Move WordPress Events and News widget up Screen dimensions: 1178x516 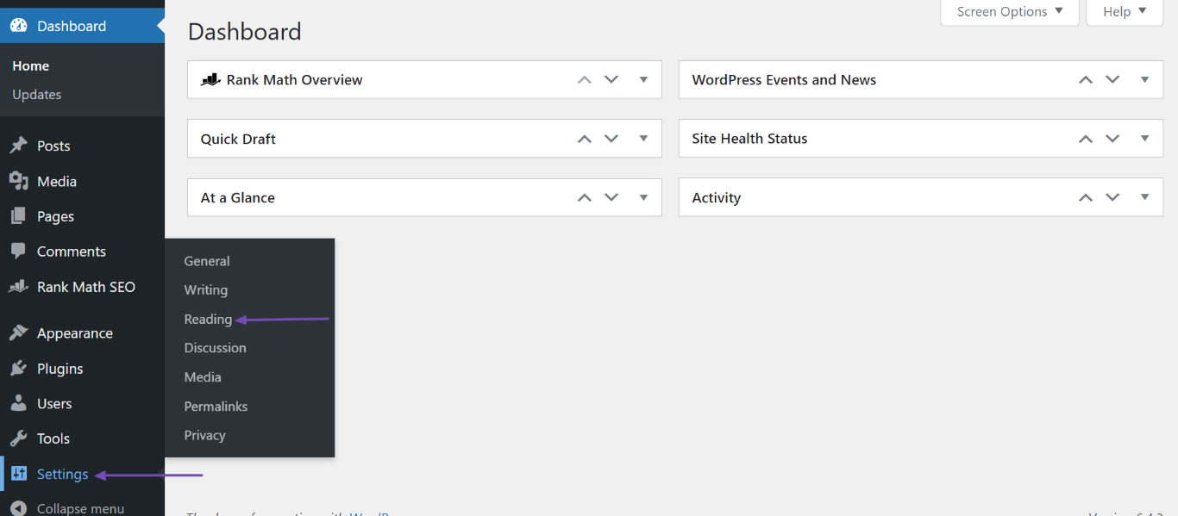click(1086, 79)
